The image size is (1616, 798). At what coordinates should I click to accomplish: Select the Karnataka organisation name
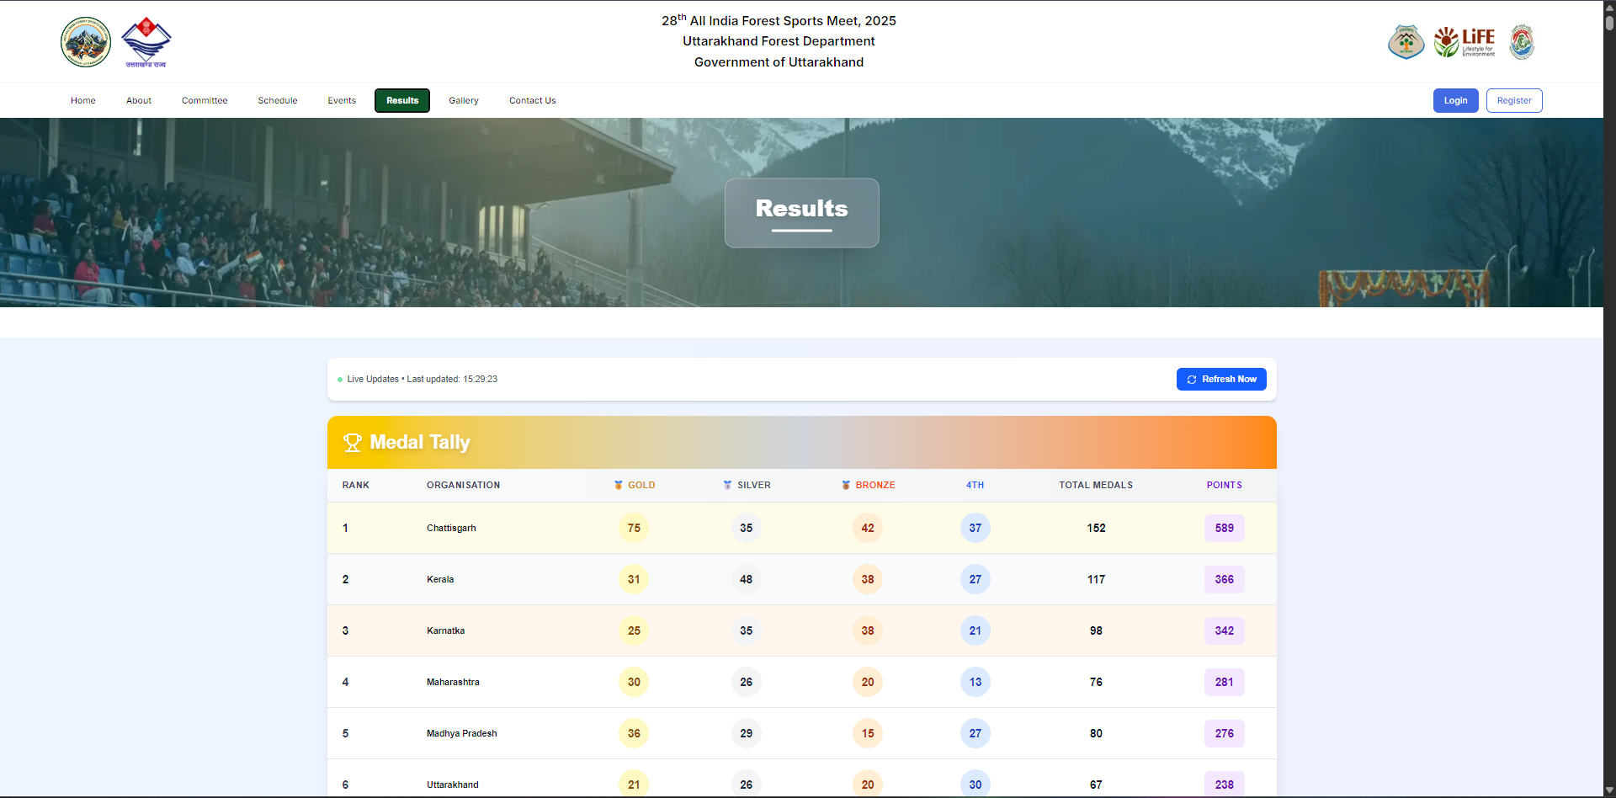[446, 630]
